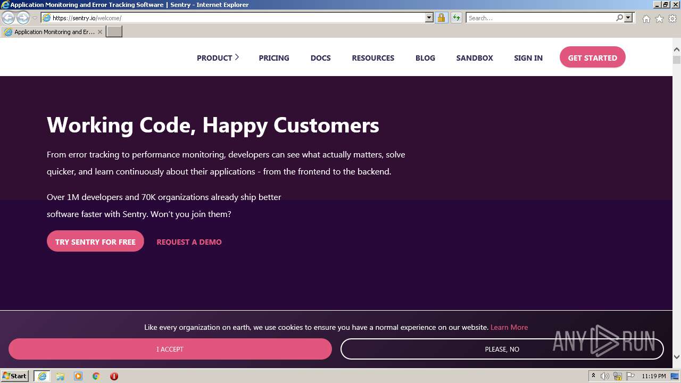Open the DOCS link

tap(320, 58)
